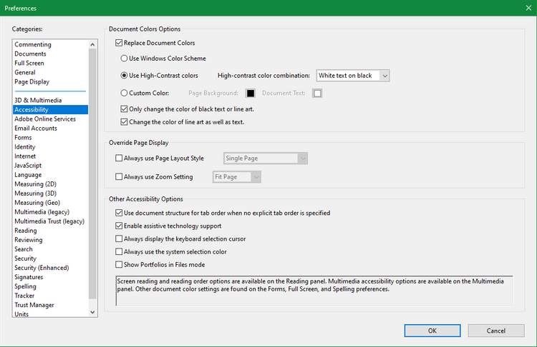
Task: Toggle document structure for tab order checkbox
Action: click(119, 213)
